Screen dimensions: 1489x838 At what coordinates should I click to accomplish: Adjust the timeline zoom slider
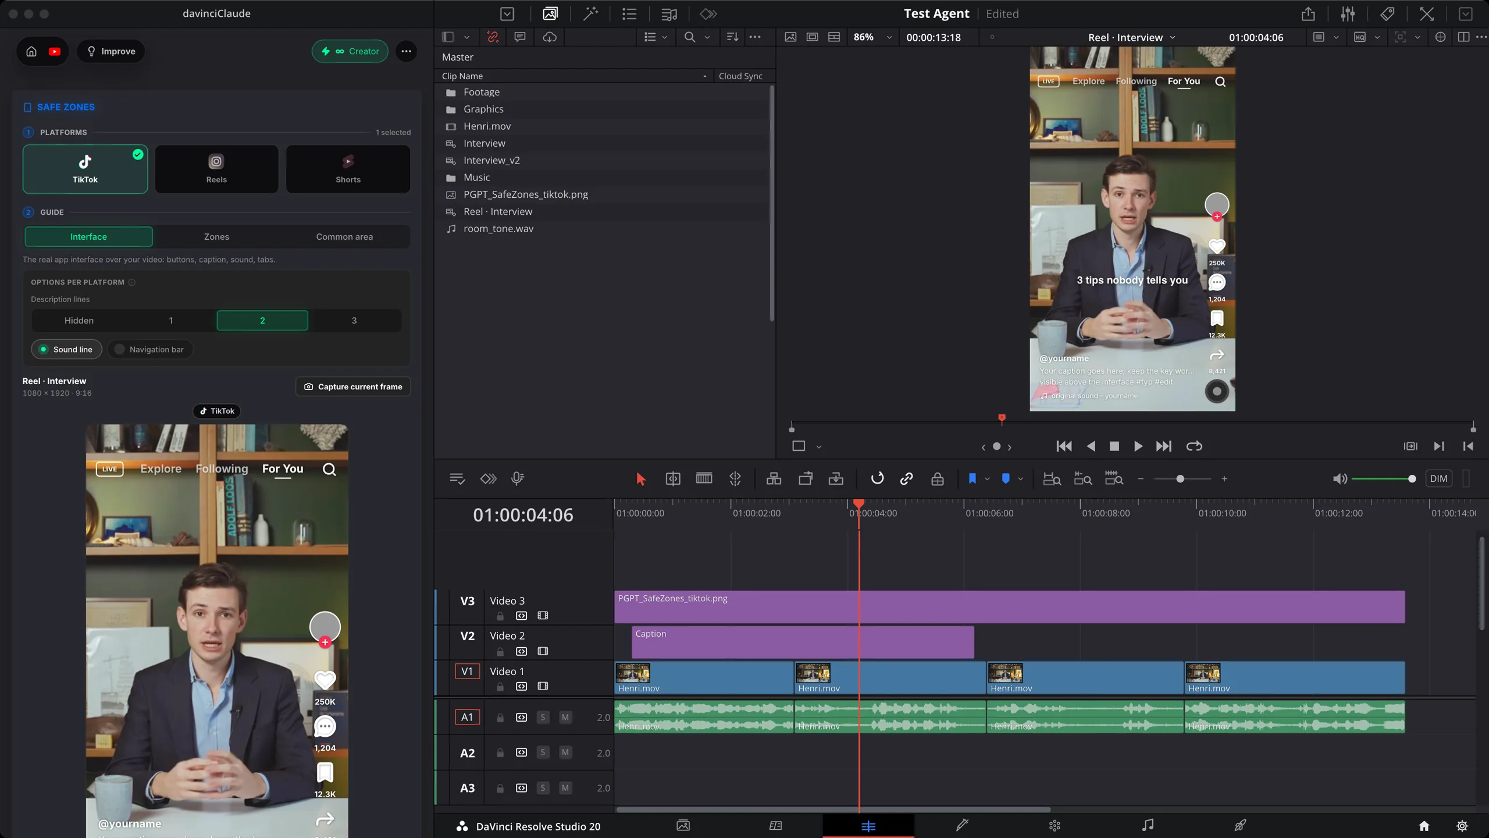pos(1180,479)
